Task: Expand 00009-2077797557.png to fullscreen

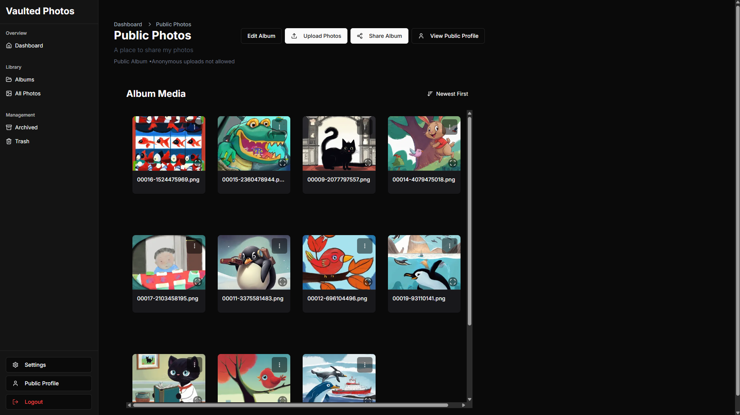Action: click(x=368, y=163)
